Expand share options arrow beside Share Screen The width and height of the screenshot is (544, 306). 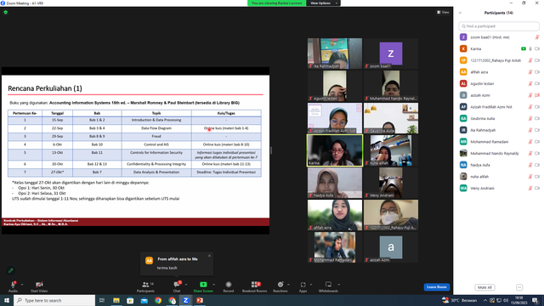(213, 285)
